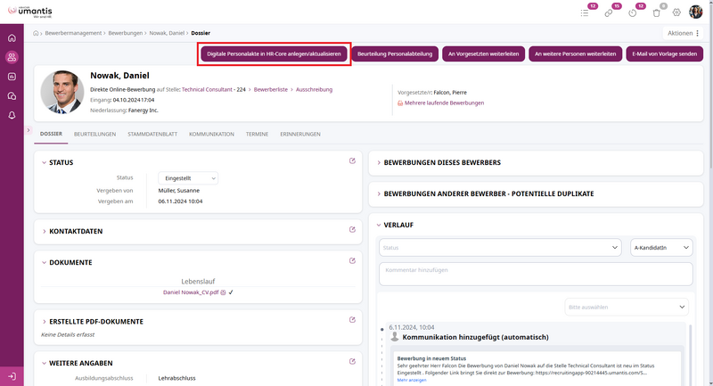
Task: Click the edit icon of the Dokumente section
Action: (x=352, y=261)
